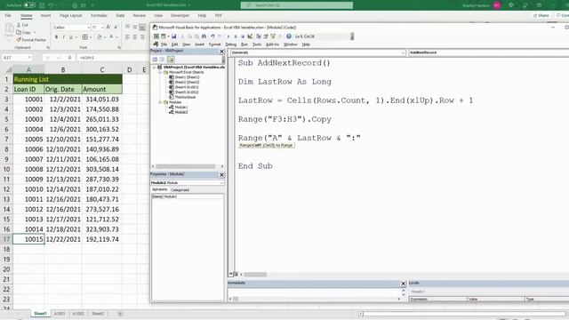Reset the macro with the stop icon
The width and height of the screenshot is (569, 320).
point(243,36)
